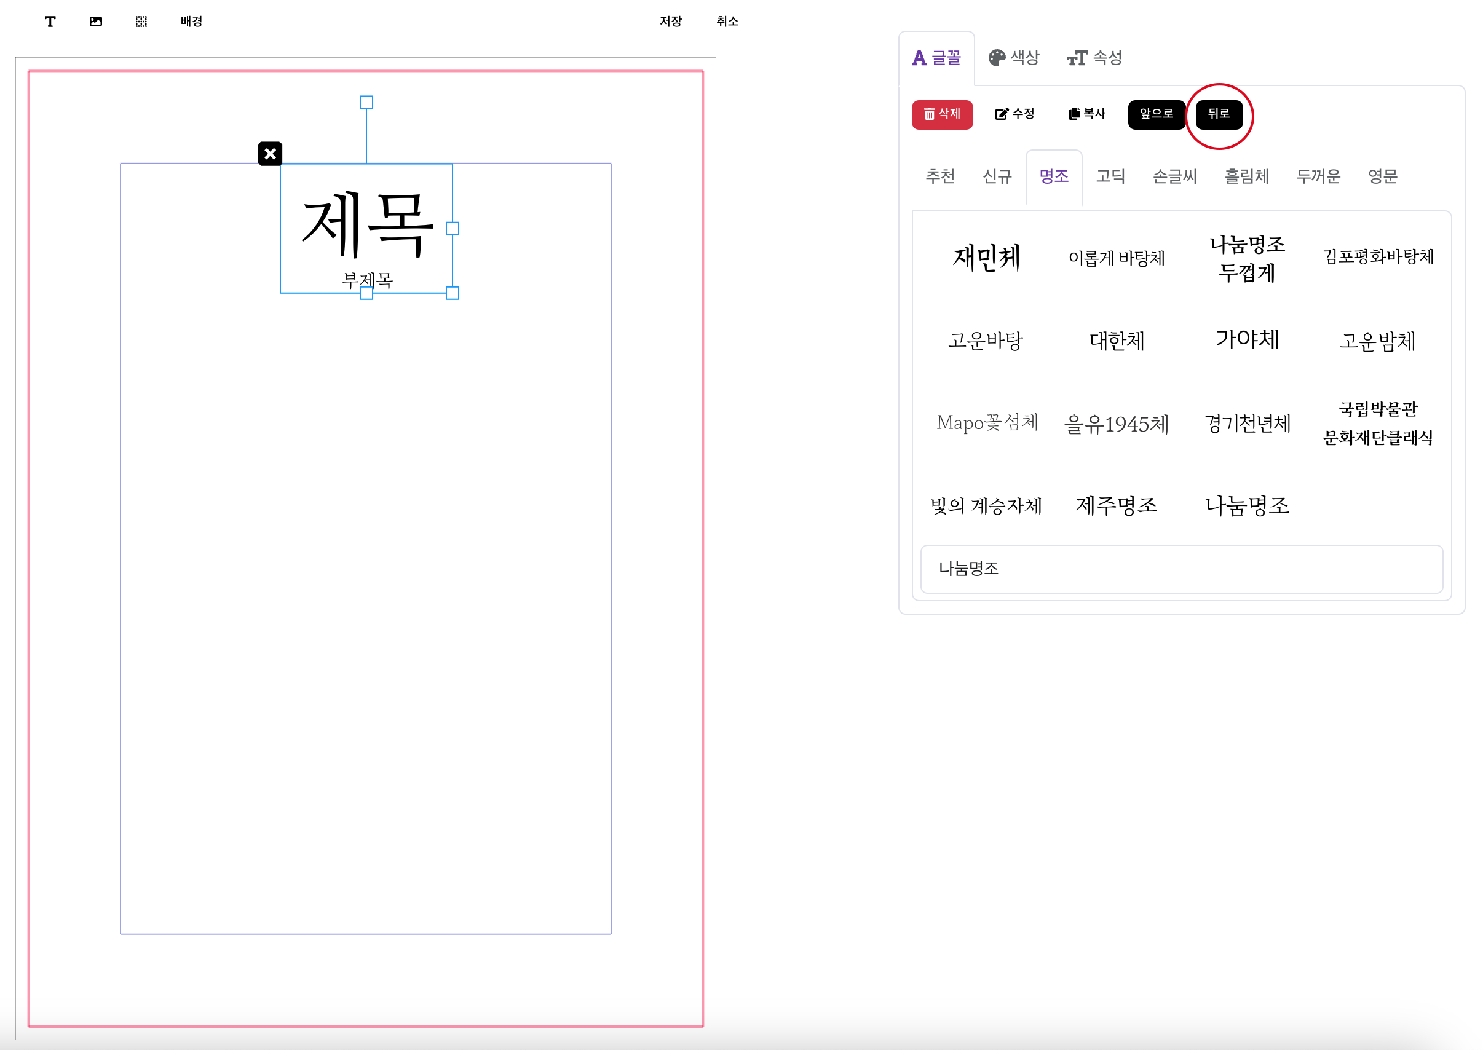Switch to the 고딕 font category
The image size is (1483, 1050).
click(x=1110, y=176)
